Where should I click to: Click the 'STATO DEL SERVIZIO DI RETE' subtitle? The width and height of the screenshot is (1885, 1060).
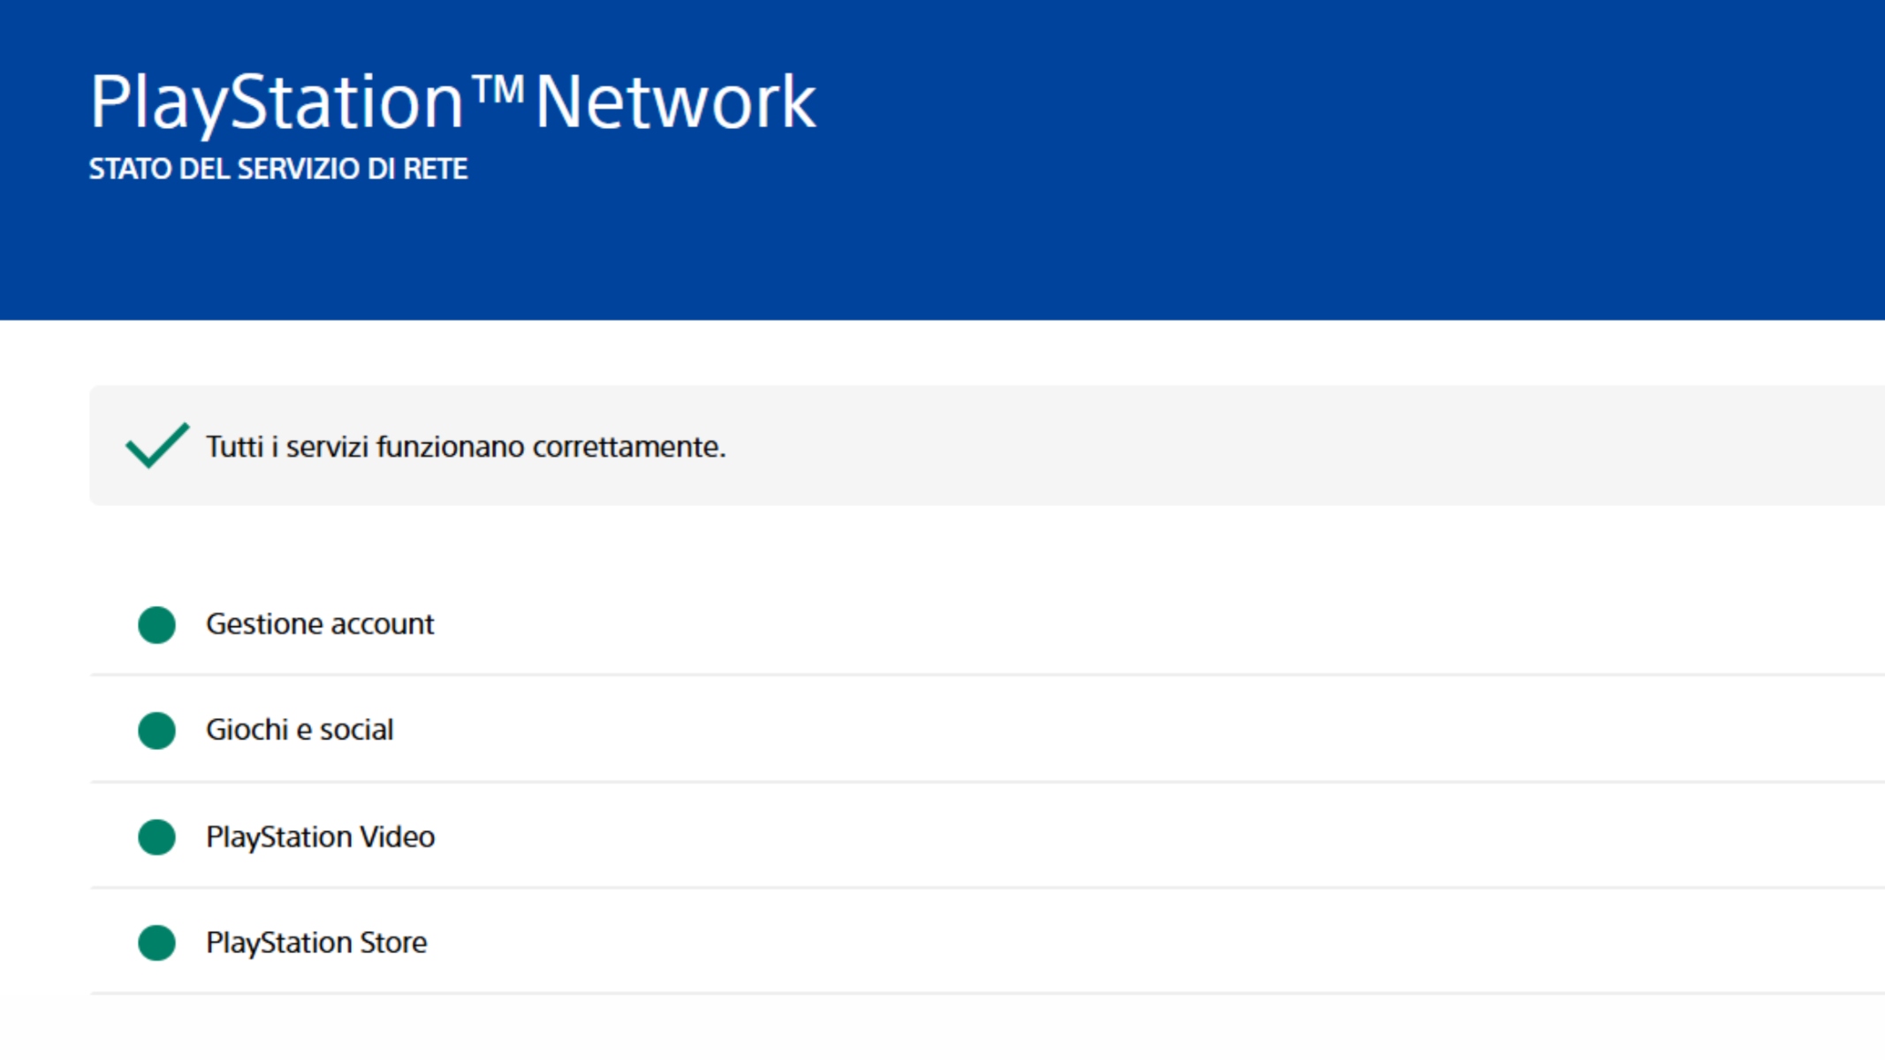click(x=278, y=169)
